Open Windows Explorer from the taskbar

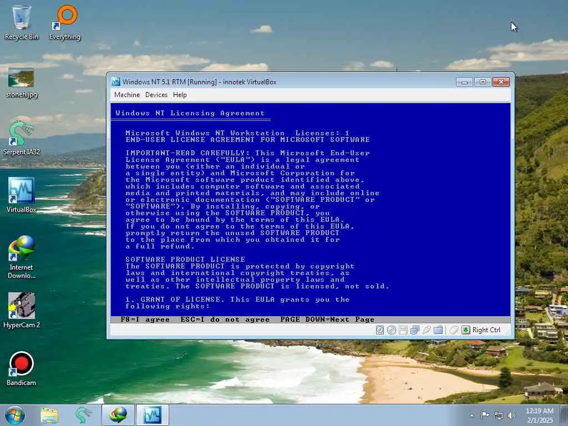pos(49,415)
